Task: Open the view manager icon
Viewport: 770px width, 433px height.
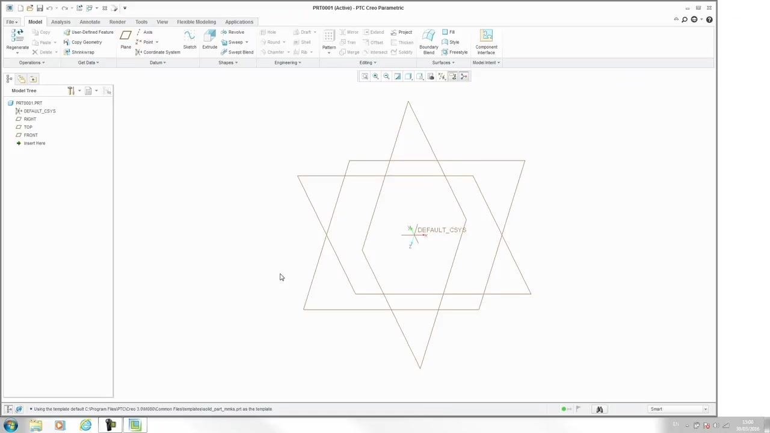Action: (431, 76)
